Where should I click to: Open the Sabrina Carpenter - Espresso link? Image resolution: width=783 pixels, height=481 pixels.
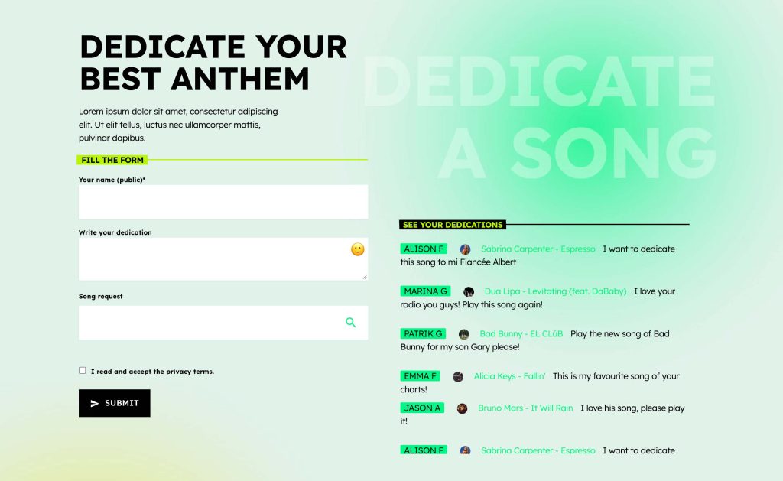pos(538,249)
